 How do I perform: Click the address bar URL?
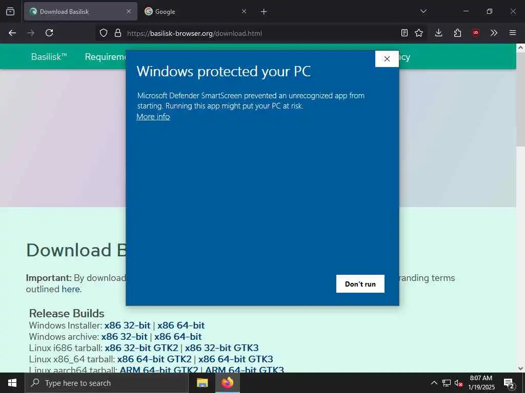click(x=194, y=33)
